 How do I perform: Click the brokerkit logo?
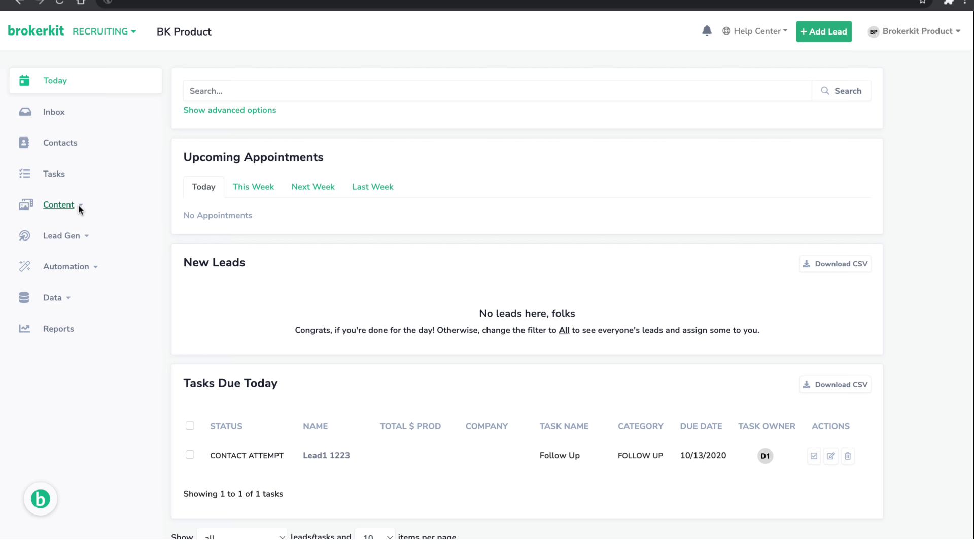click(36, 31)
